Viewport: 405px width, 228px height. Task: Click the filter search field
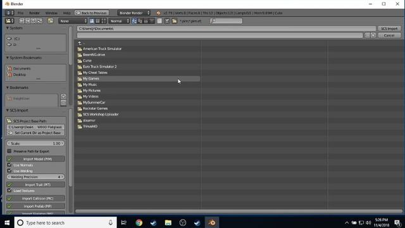(x=227, y=21)
